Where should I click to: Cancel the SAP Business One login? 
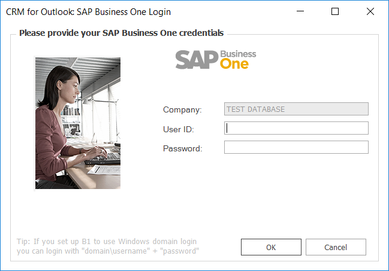point(336,247)
